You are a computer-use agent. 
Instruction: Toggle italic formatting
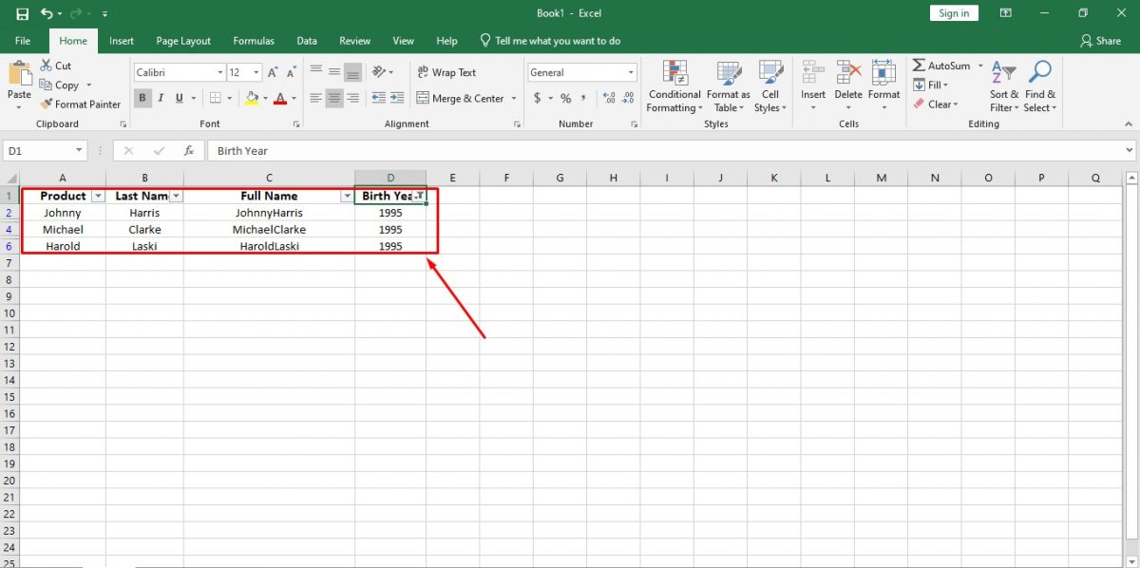[x=160, y=98]
